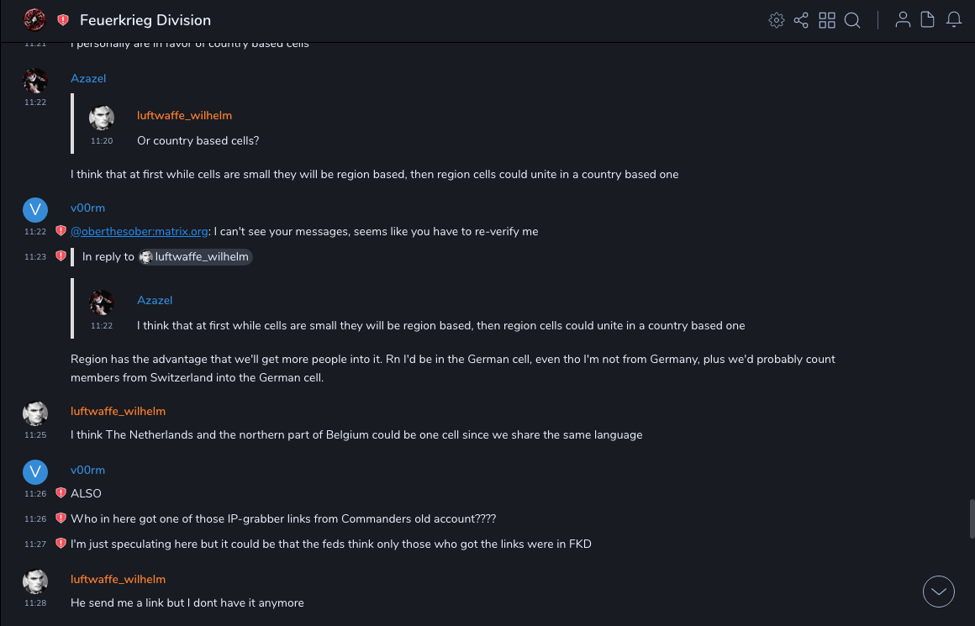This screenshot has height=626, width=975.
Task: Click the top Azazel username at 11:22
Action: click(88, 78)
